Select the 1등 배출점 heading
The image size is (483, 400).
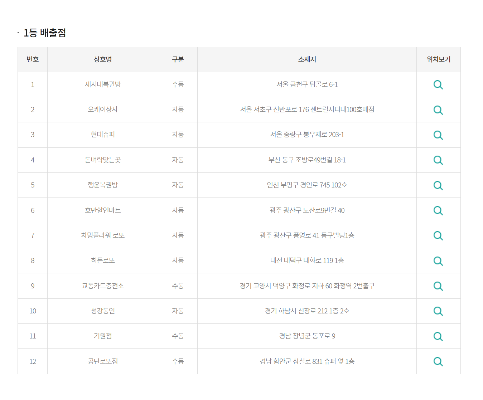pos(45,33)
